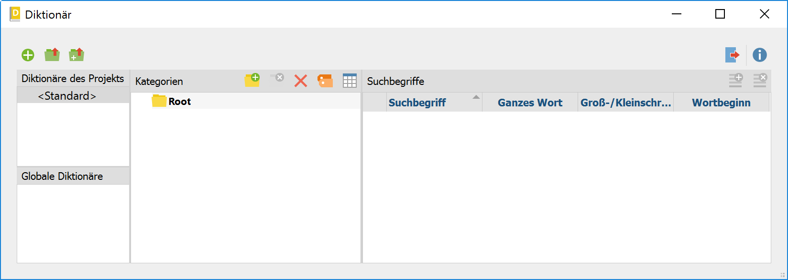The height and width of the screenshot is (280, 788).
Task: Click the sort arrow in Suchbegriff header
Action: pos(476,97)
